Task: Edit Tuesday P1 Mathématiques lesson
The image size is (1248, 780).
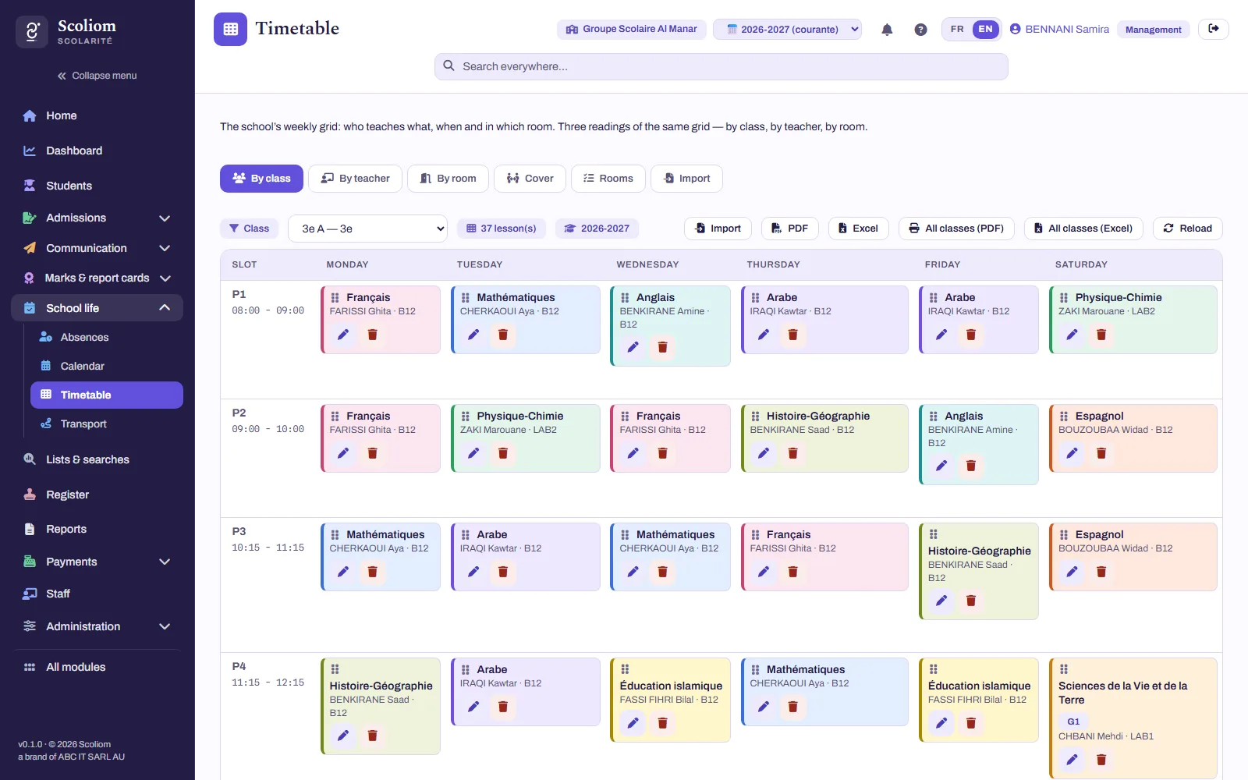Action: point(473,335)
